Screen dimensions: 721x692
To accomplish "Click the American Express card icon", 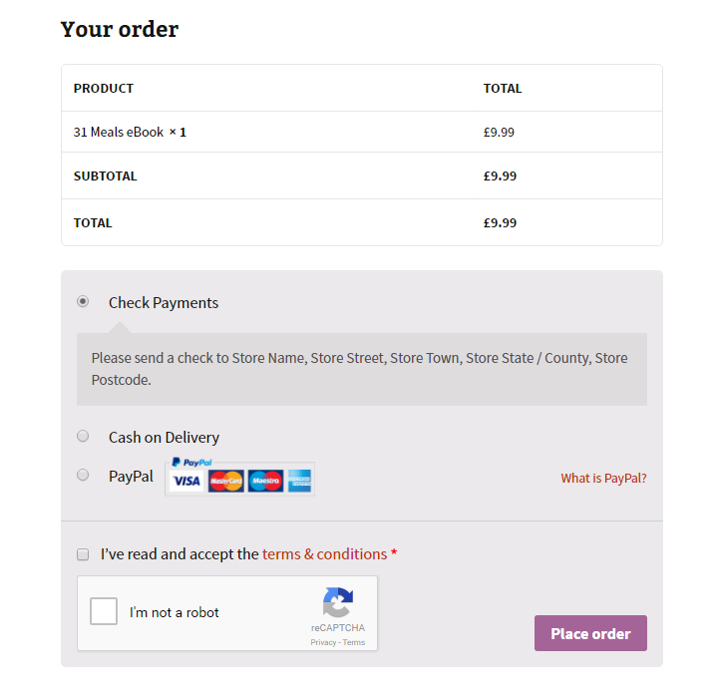I will tap(300, 481).
